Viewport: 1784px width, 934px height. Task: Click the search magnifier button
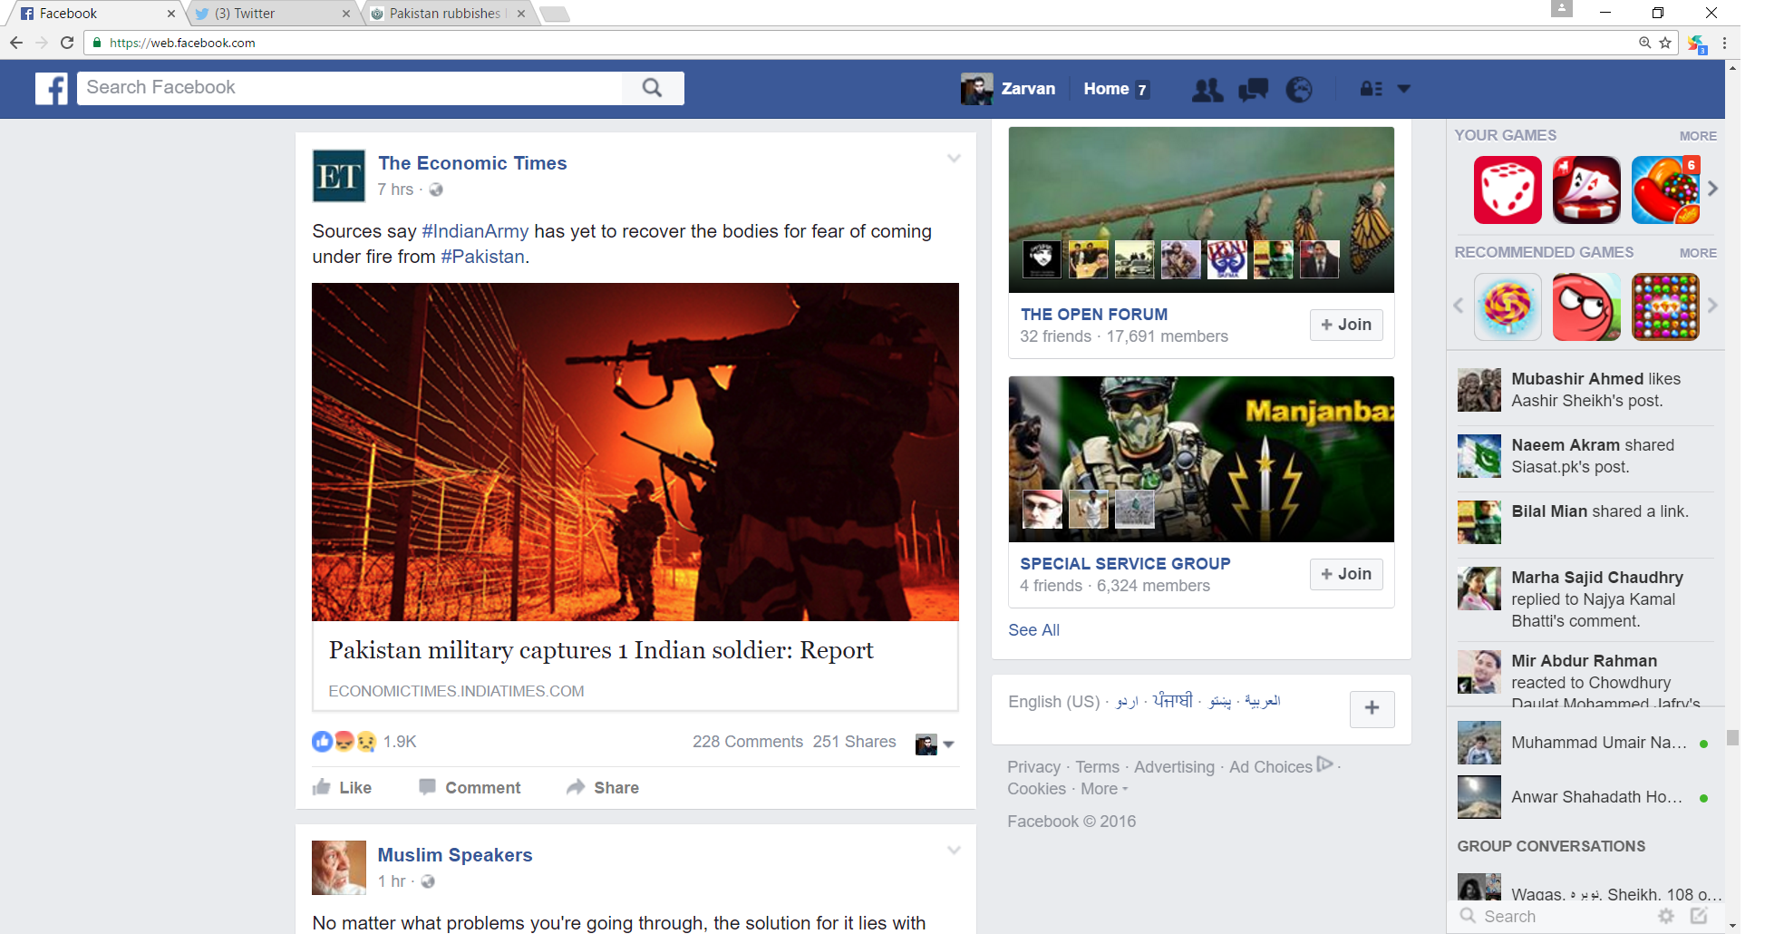pos(652,88)
